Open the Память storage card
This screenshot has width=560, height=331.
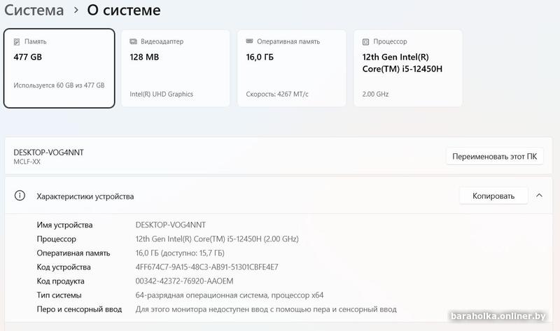(59, 68)
